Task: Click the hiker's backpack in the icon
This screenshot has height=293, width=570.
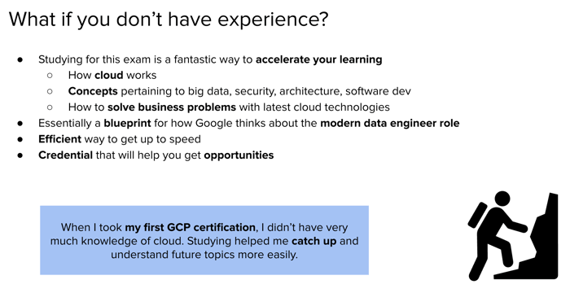Action: pos(477,215)
